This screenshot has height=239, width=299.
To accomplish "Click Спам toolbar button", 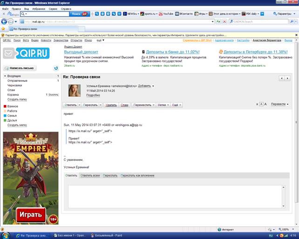I will tap(124, 105).
